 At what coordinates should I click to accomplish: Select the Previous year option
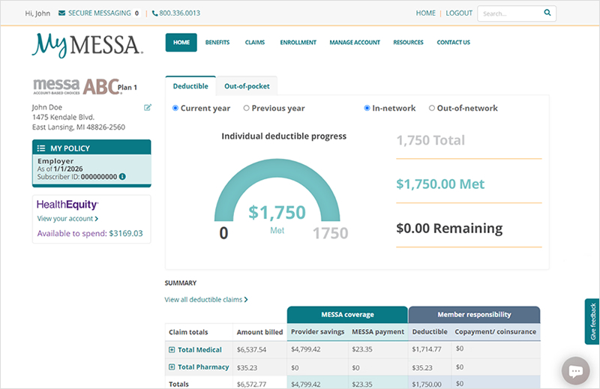(x=247, y=108)
